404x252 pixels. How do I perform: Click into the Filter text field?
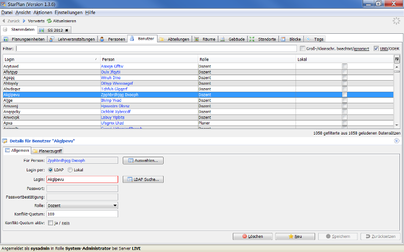click(x=156, y=48)
